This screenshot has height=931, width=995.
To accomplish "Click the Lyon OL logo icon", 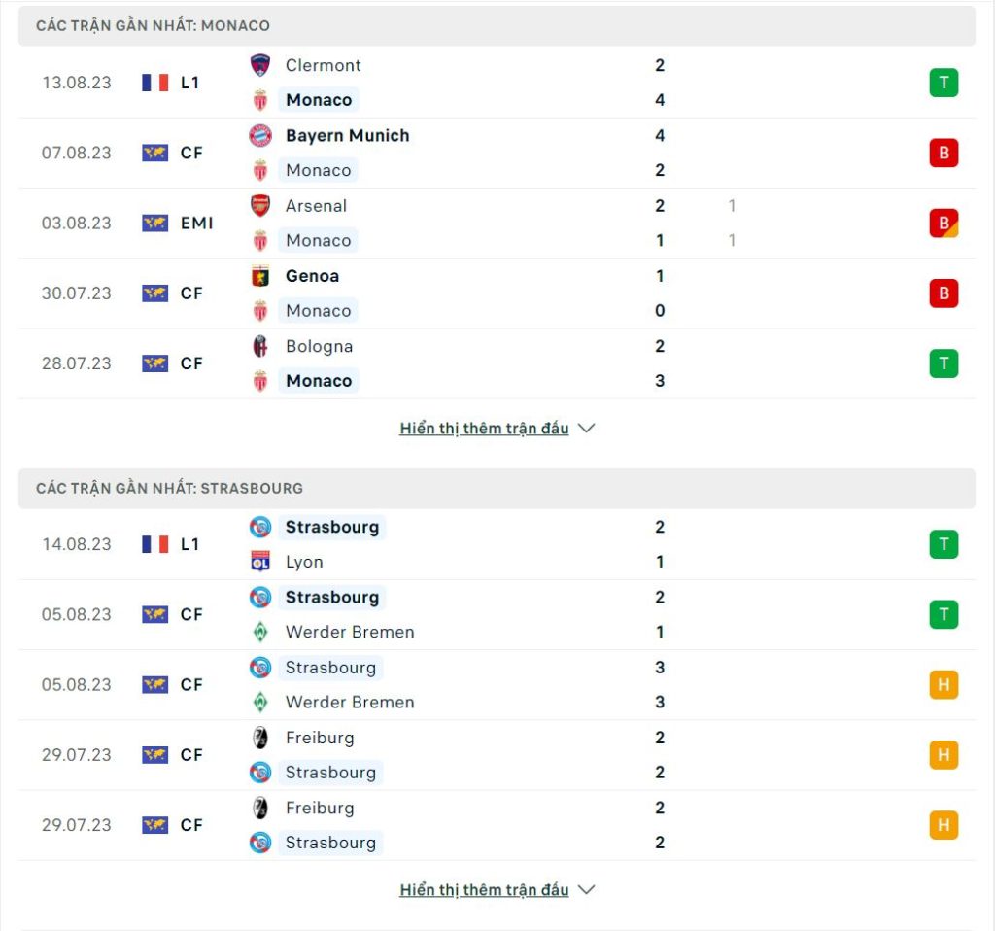I will pyautogui.click(x=260, y=562).
